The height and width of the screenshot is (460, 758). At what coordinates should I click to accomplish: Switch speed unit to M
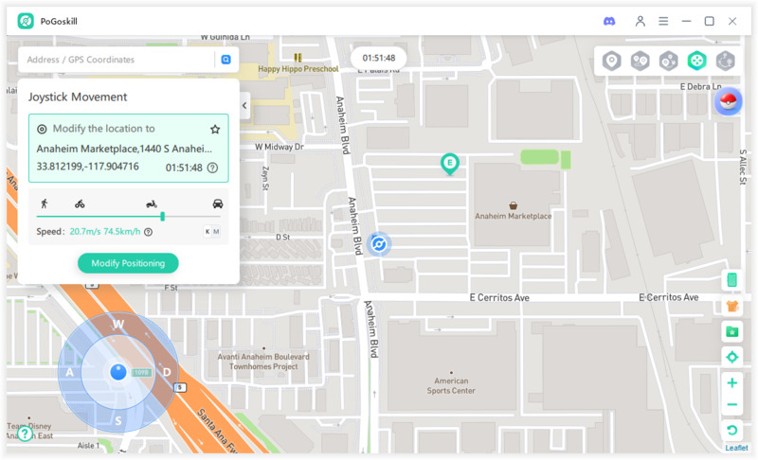pyautogui.click(x=216, y=232)
